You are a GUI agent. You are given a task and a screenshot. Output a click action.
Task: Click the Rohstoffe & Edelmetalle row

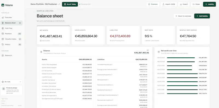(67, 92)
